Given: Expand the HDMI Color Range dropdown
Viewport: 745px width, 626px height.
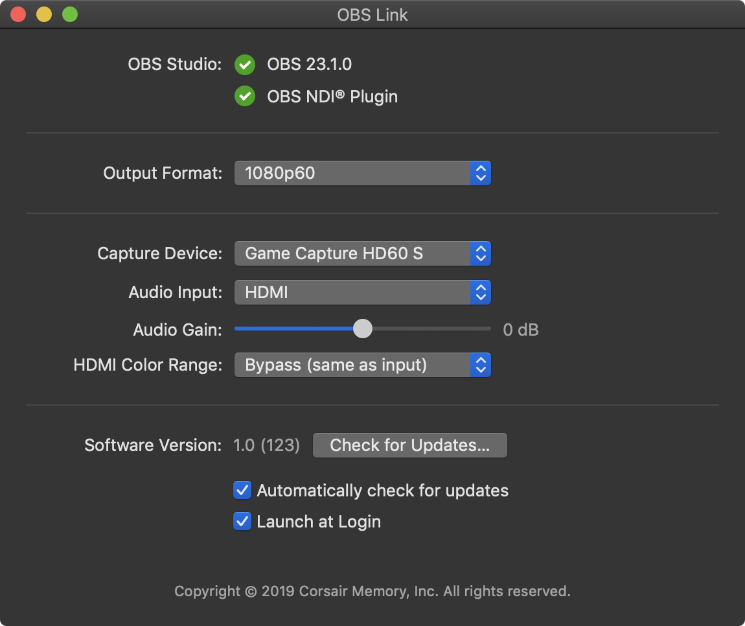Looking at the screenshot, I should [x=362, y=365].
